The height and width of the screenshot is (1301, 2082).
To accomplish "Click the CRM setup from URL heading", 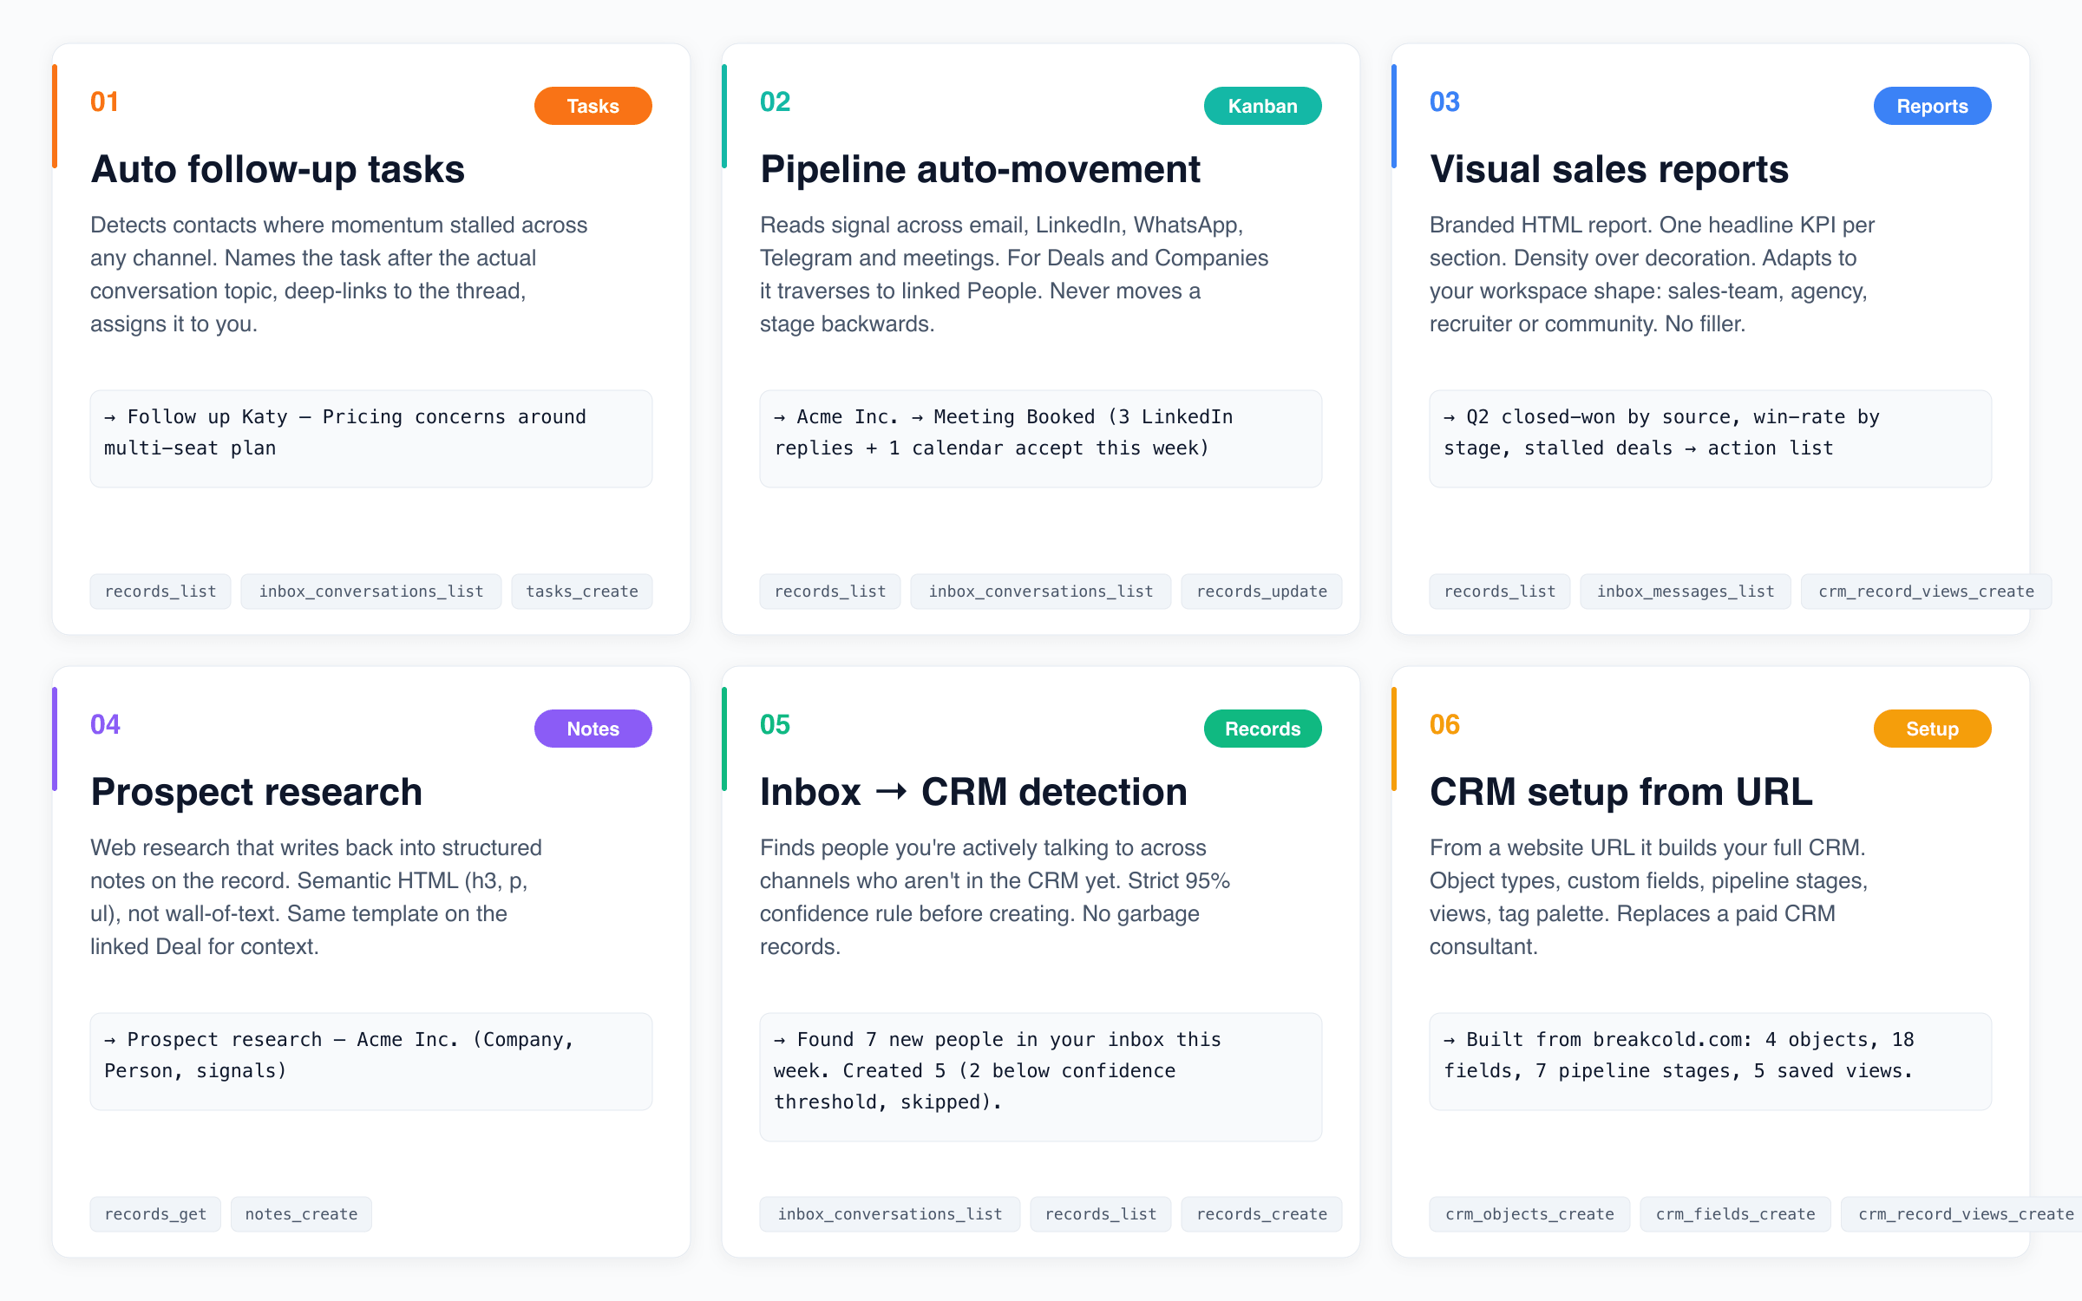I will coord(1621,792).
